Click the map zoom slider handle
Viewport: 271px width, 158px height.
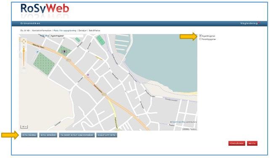point(24,51)
